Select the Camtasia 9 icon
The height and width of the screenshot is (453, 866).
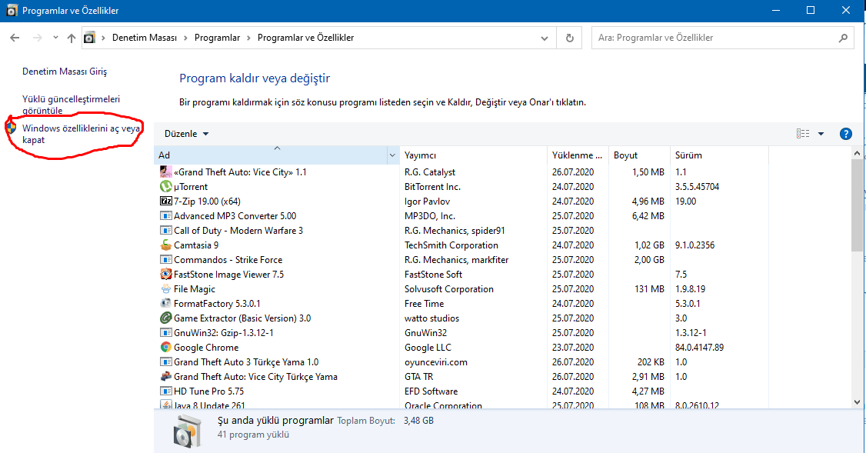165,245
